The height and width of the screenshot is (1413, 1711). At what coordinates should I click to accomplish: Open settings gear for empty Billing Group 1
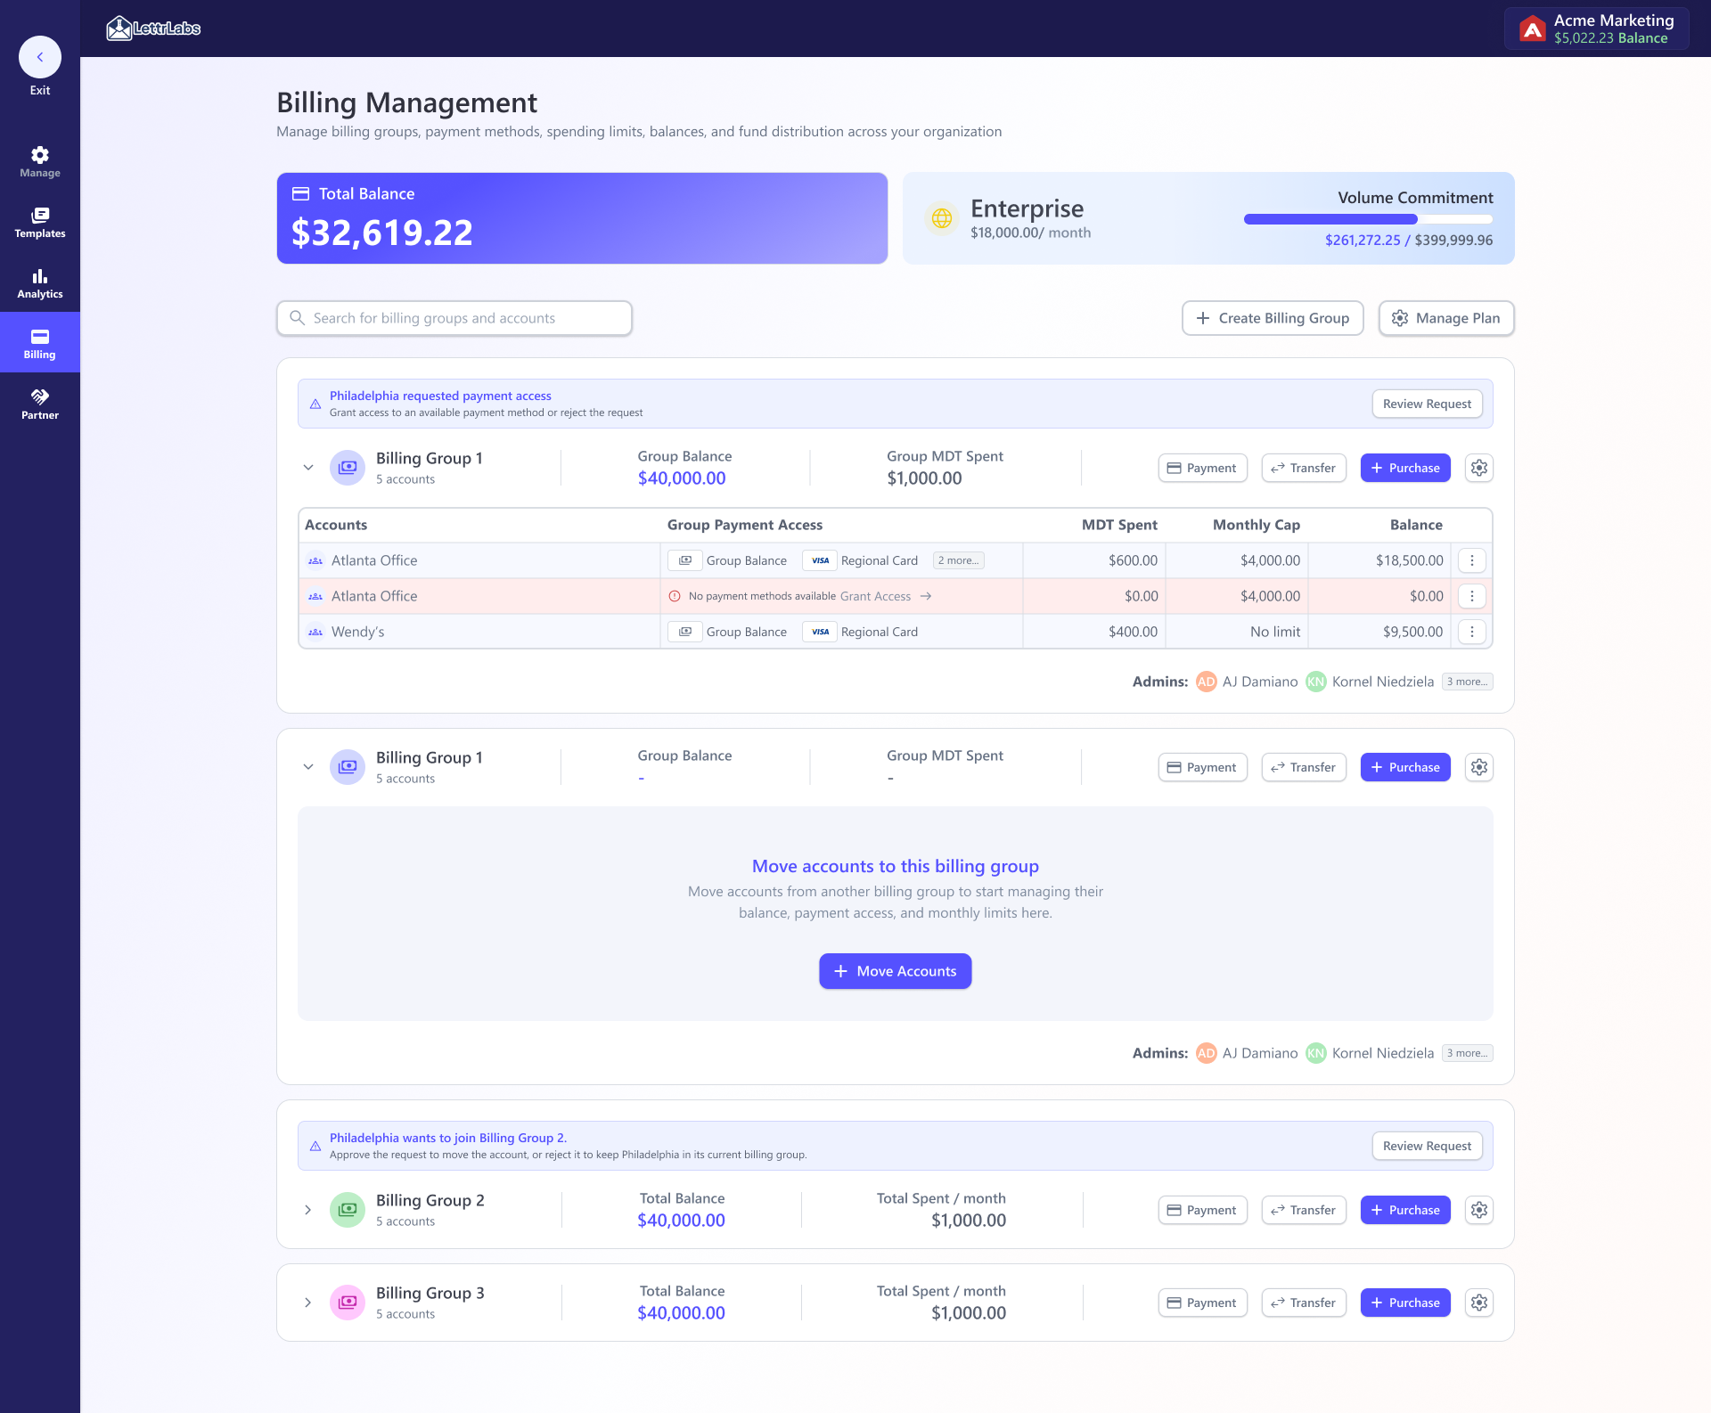coord(1479,767)
